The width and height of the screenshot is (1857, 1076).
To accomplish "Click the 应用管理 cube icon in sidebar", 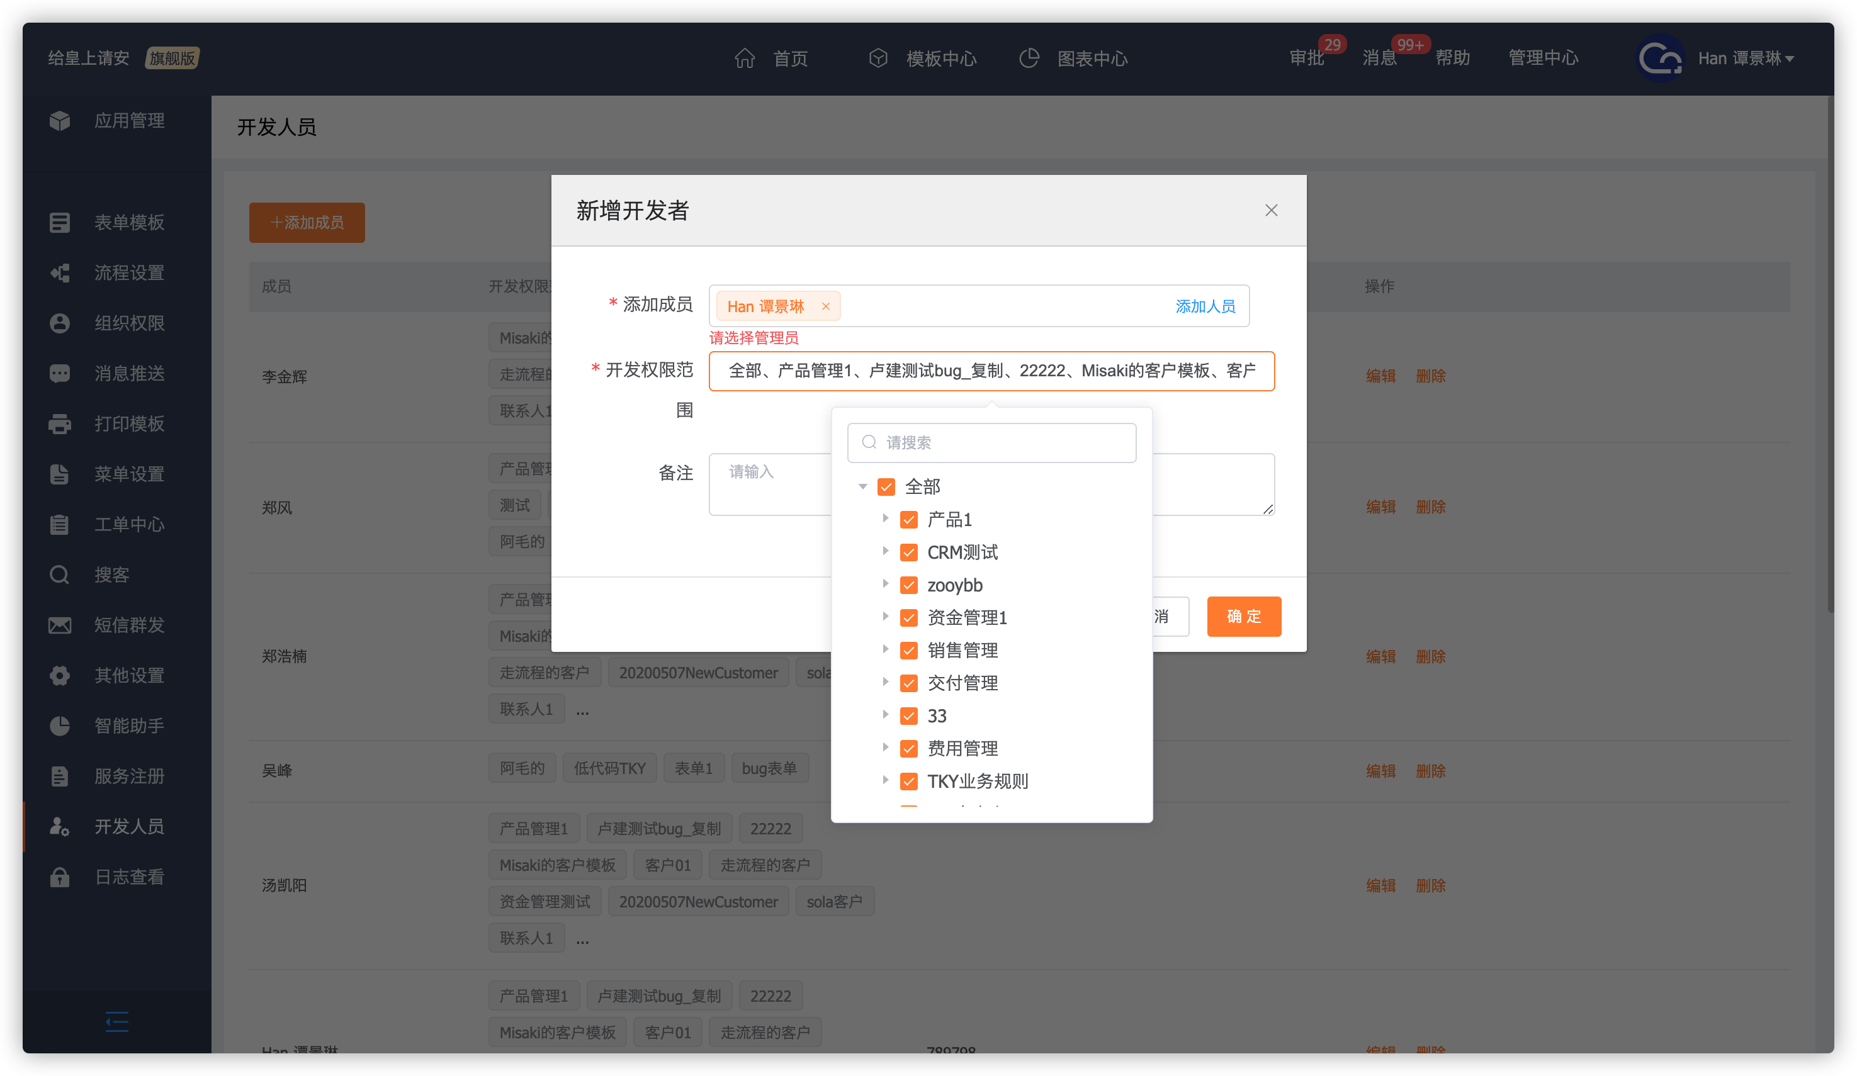I will tap(60, 121).
